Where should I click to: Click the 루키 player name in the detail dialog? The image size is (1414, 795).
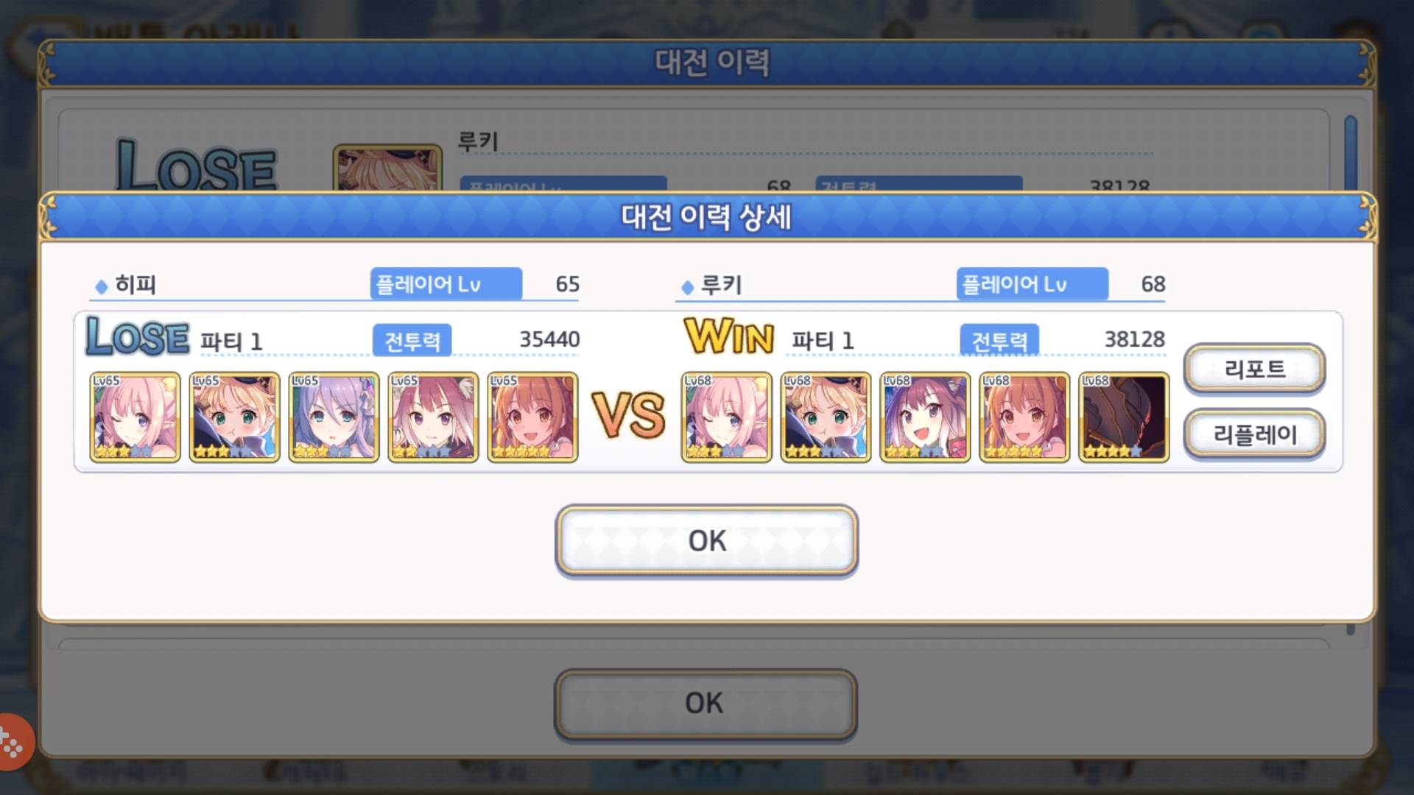[721, 285]
